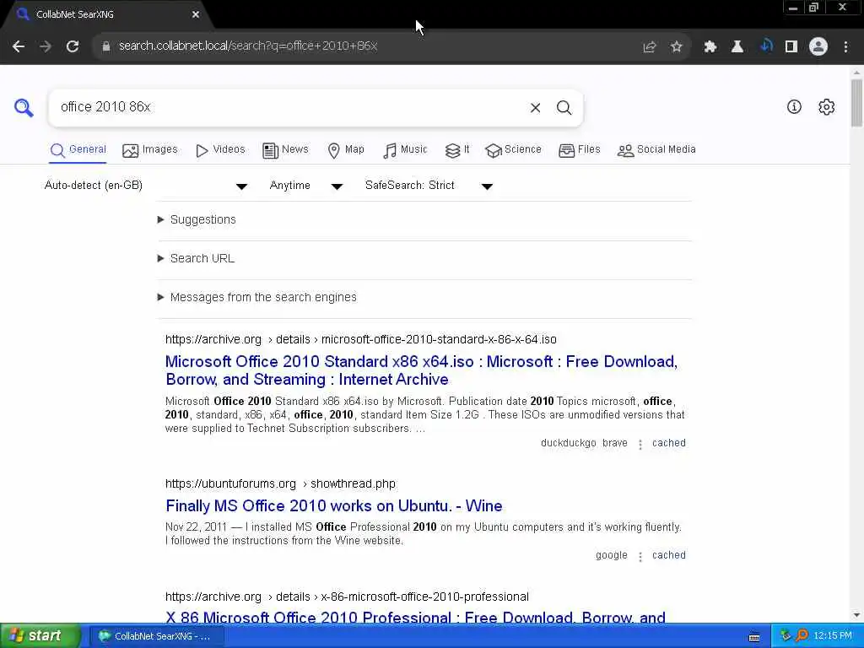Open Finally MS Office 2010 works on Ubuntu result

click(334, 506)
